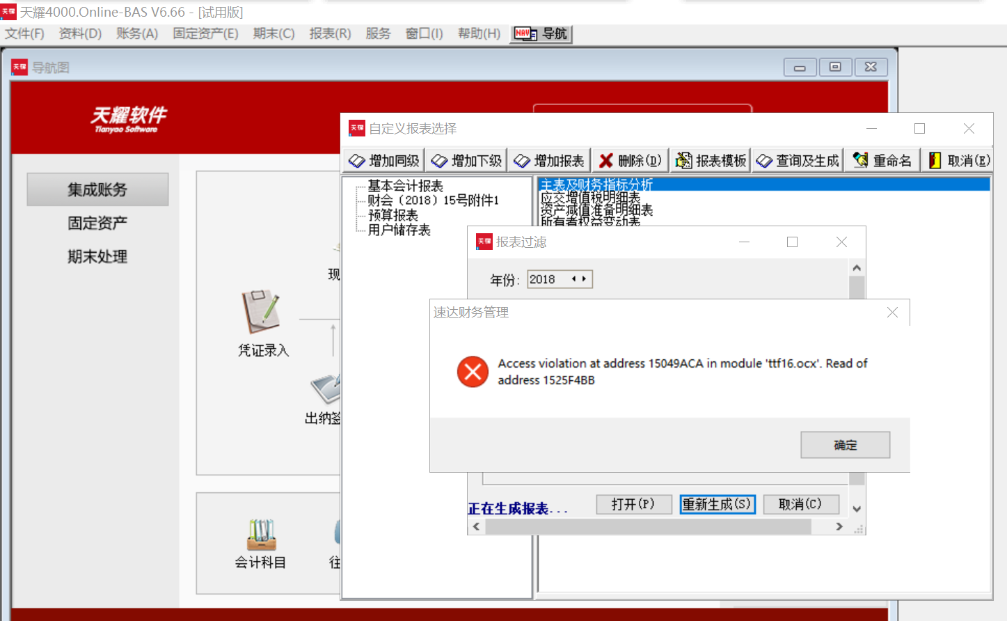Screen dimensions: 1007x621
Task: Select 用户储存表 tree node
Action: click(x=399, y=230)
